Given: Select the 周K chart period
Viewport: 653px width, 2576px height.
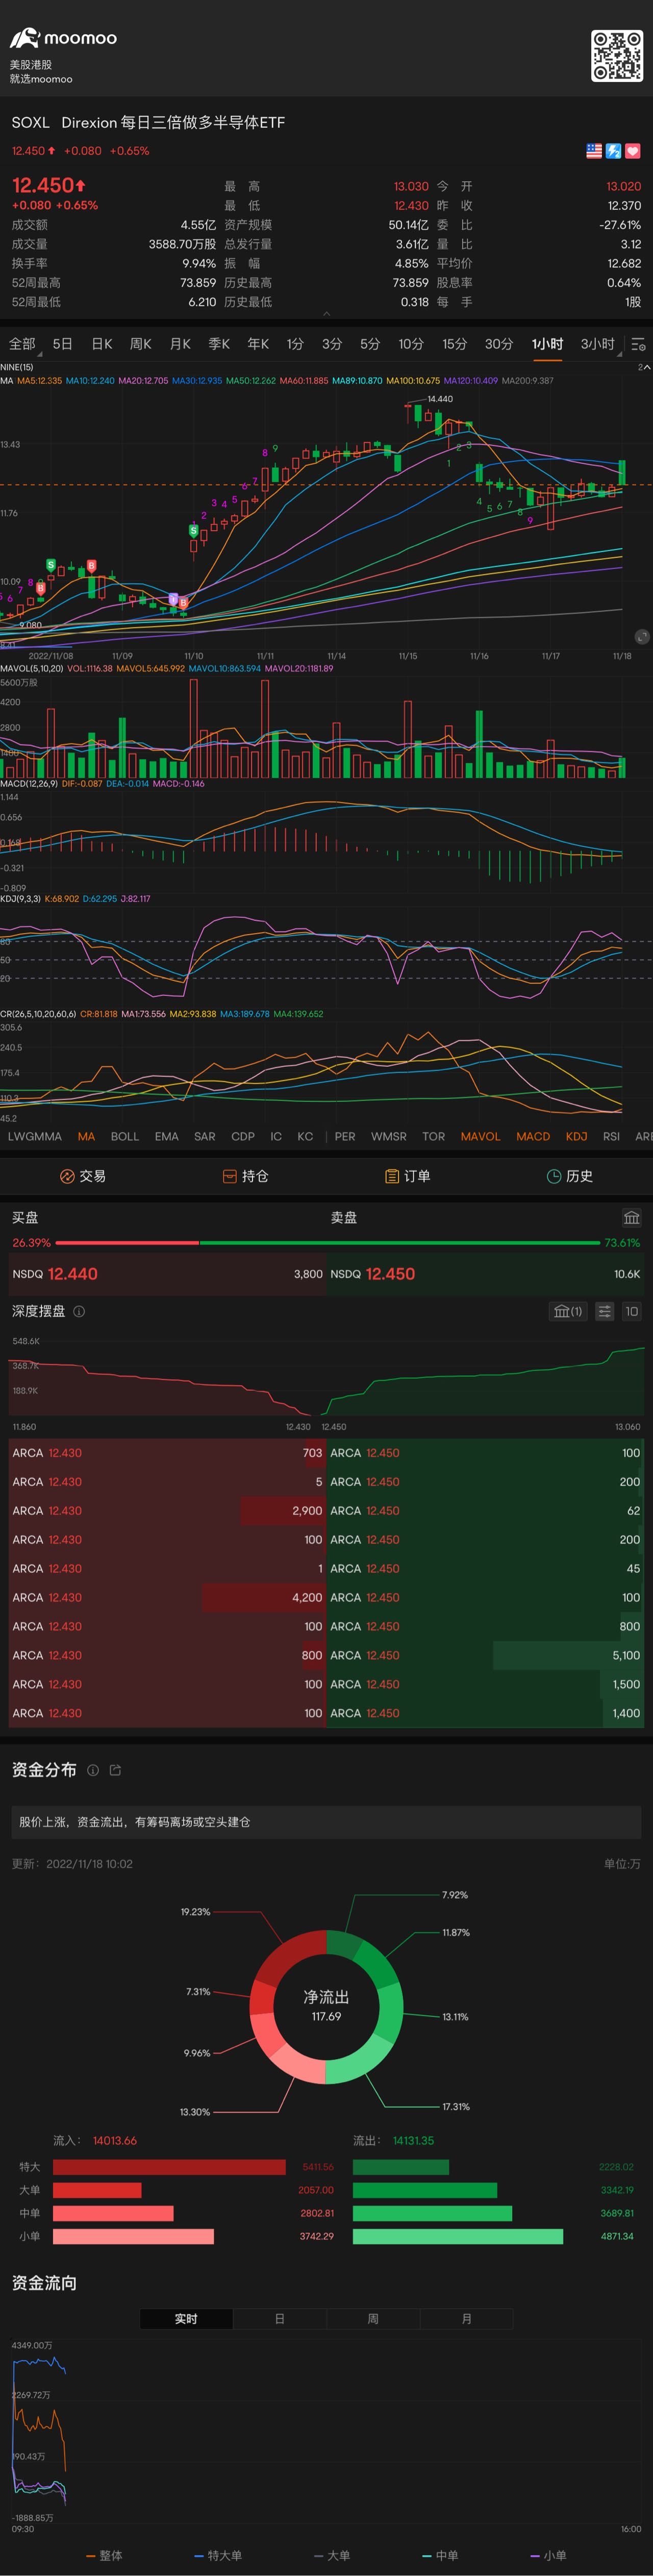Looking at the screenshot, I should [141, 344].
